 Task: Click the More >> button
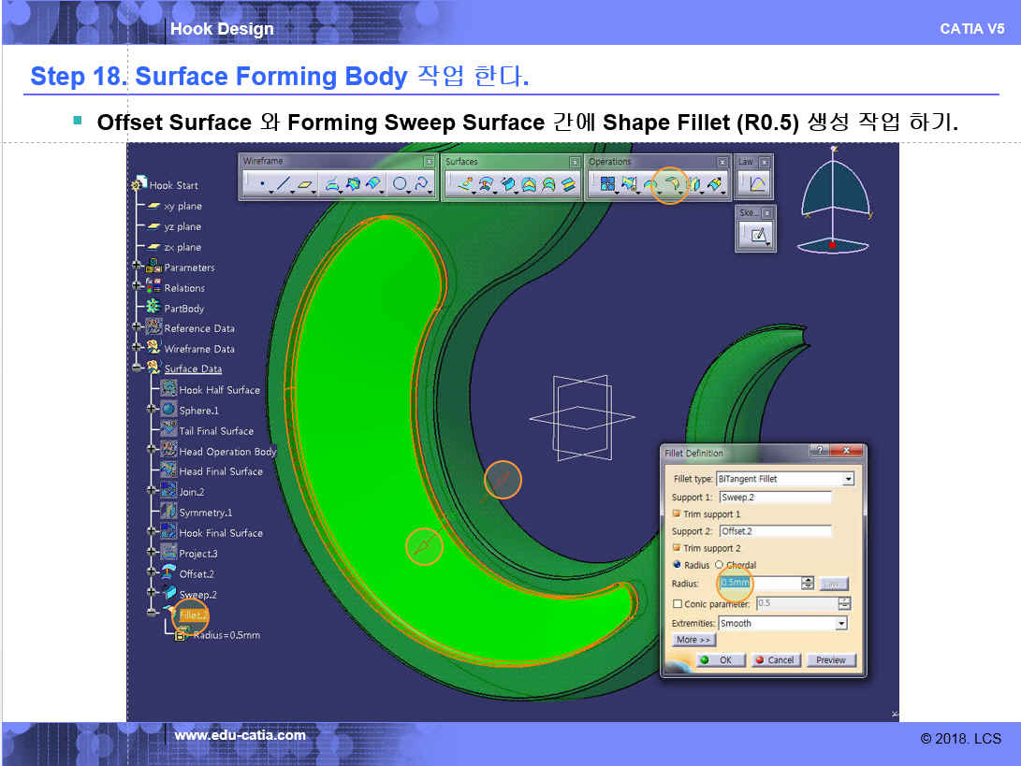[693, 641]
